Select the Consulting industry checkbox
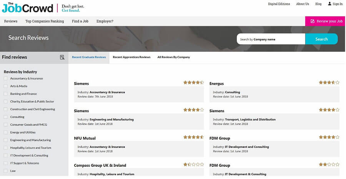This screenshot has height=179, width=346. tap(6, 117)
